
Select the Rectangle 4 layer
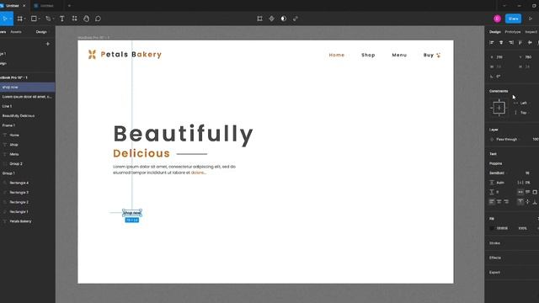coord(19,183)
